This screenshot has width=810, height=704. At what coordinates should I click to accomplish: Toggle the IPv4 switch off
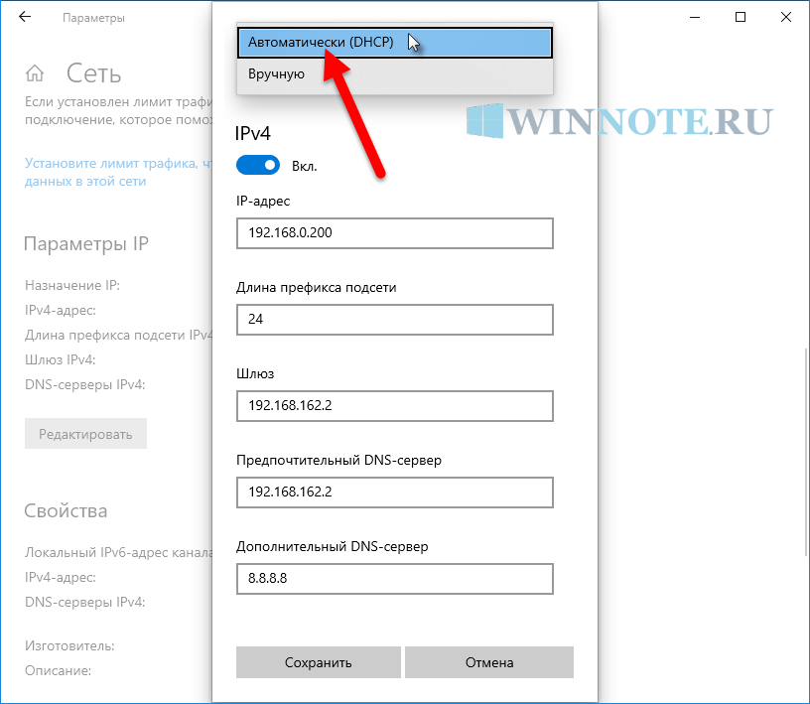coord(258,166)
